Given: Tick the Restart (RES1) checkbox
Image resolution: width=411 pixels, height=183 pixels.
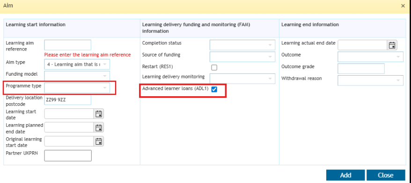Looking at the screenshot, I should (x=214, y=67).
